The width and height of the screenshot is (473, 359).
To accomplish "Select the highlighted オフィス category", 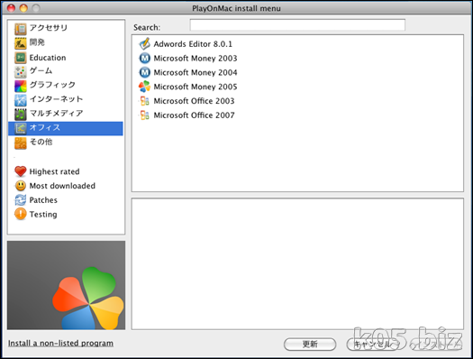I will [66, 129].
